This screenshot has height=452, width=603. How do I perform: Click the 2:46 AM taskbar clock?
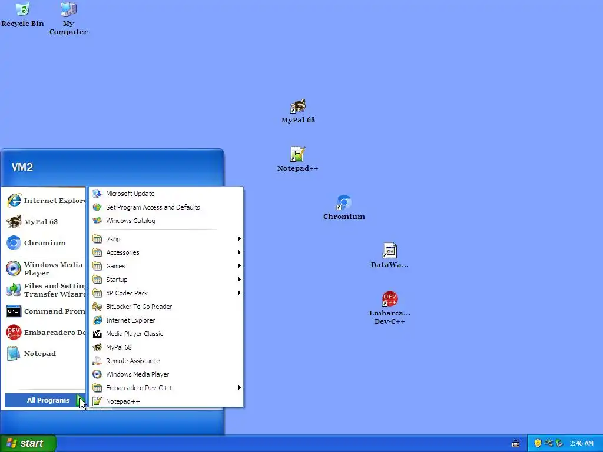(581, 443)
